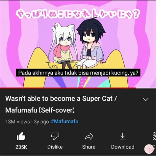Open the pink circular channel avatar
This screenshot has height=156, width=156.
[x=149, y=149]
